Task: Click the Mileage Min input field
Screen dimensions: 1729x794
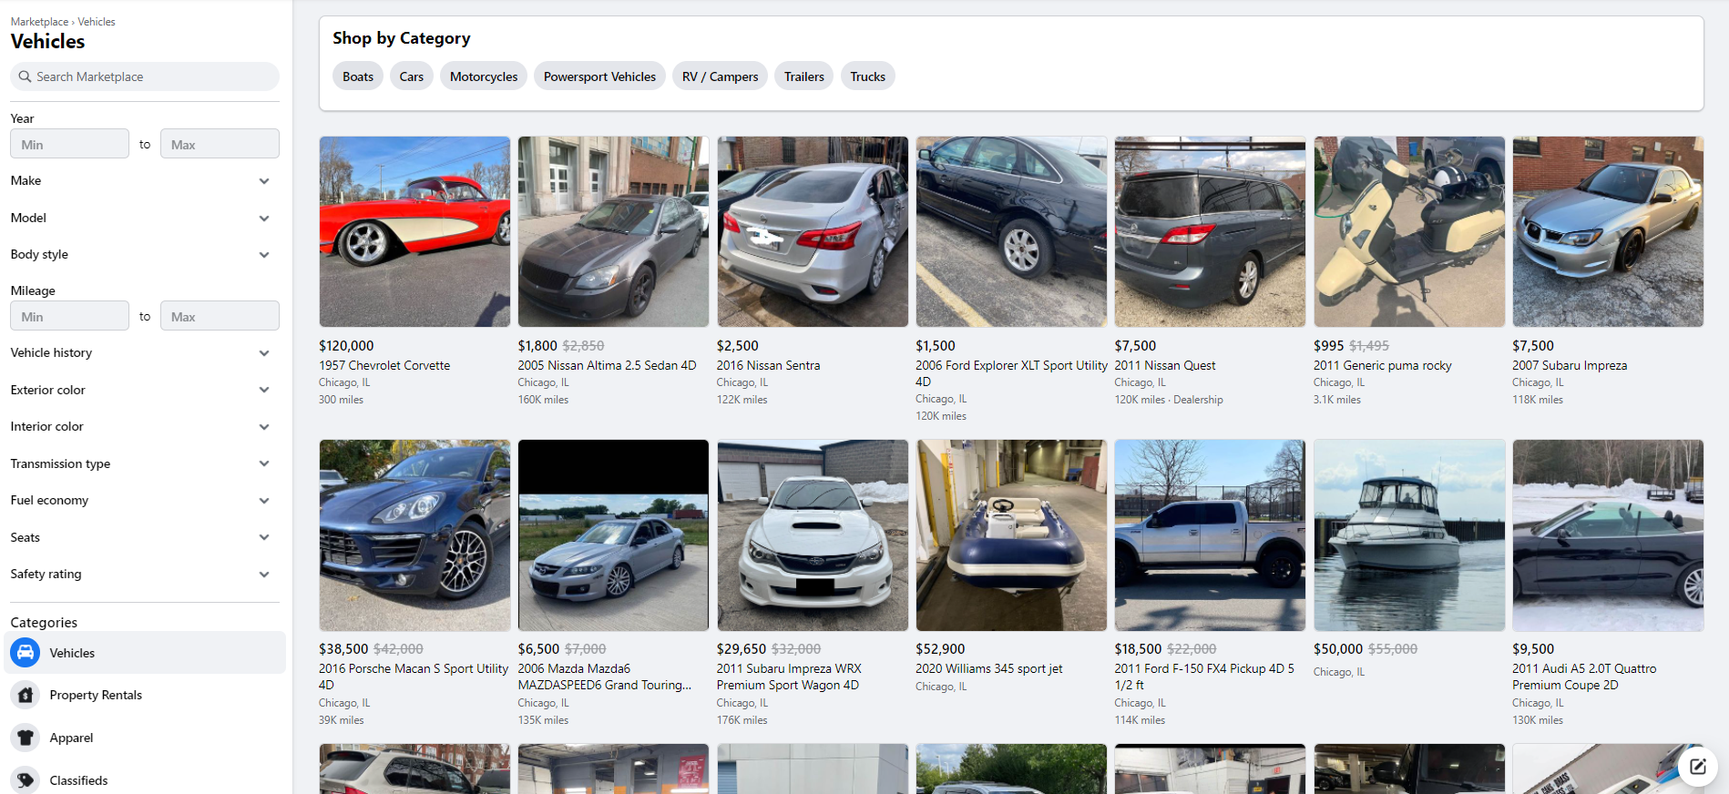Action: click(x=69, y=316)
